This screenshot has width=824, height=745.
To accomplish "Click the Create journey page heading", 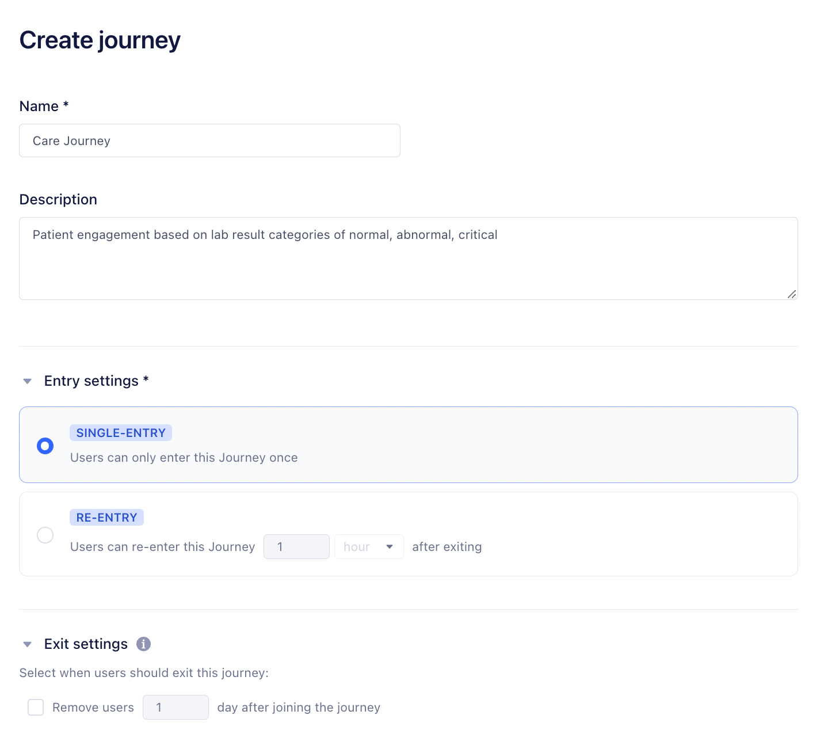I will click(x=100, y=40).
